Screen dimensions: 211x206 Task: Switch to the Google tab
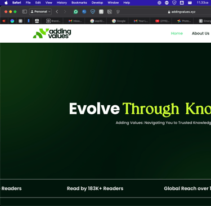(119, 21)
